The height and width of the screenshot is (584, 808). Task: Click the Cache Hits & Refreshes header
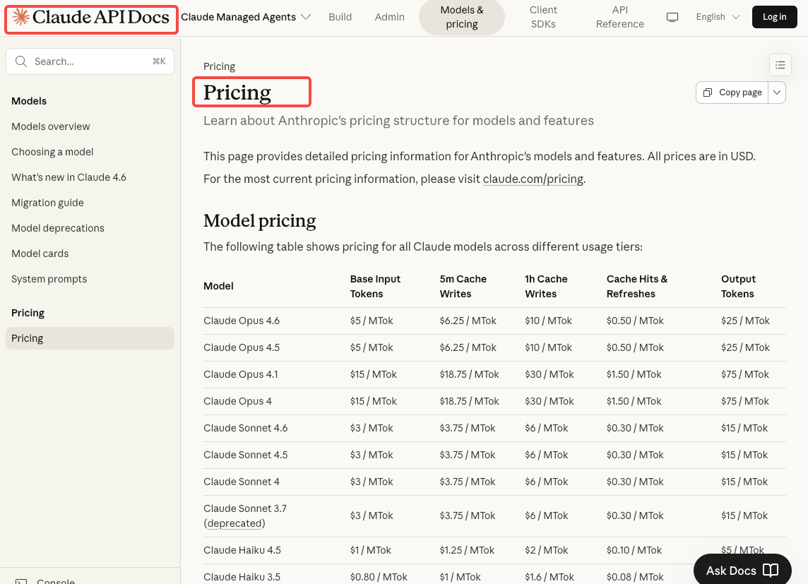(637, 286)
